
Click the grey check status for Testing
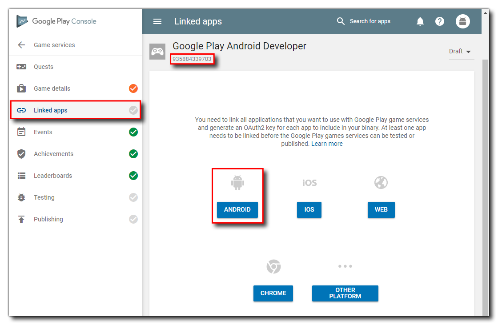pyautogui.click(x=133, y=197)
